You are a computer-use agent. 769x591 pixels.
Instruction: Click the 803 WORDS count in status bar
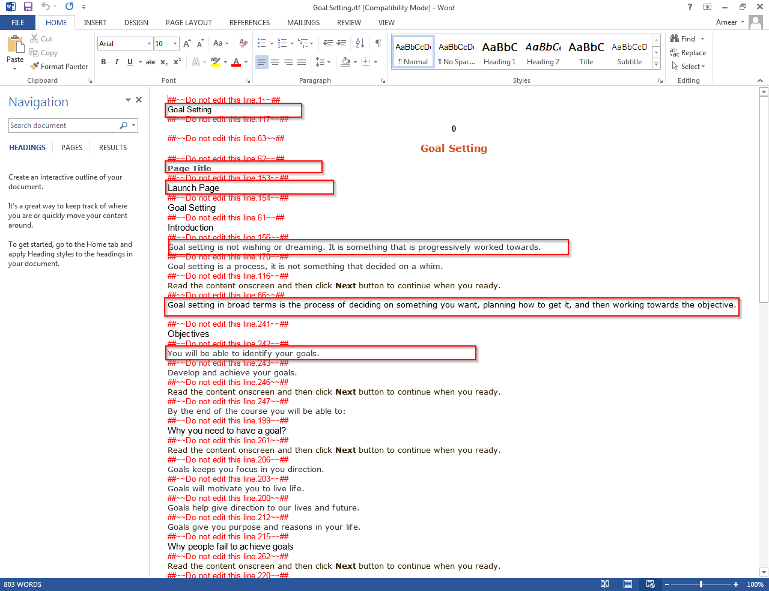pos(23,584)
